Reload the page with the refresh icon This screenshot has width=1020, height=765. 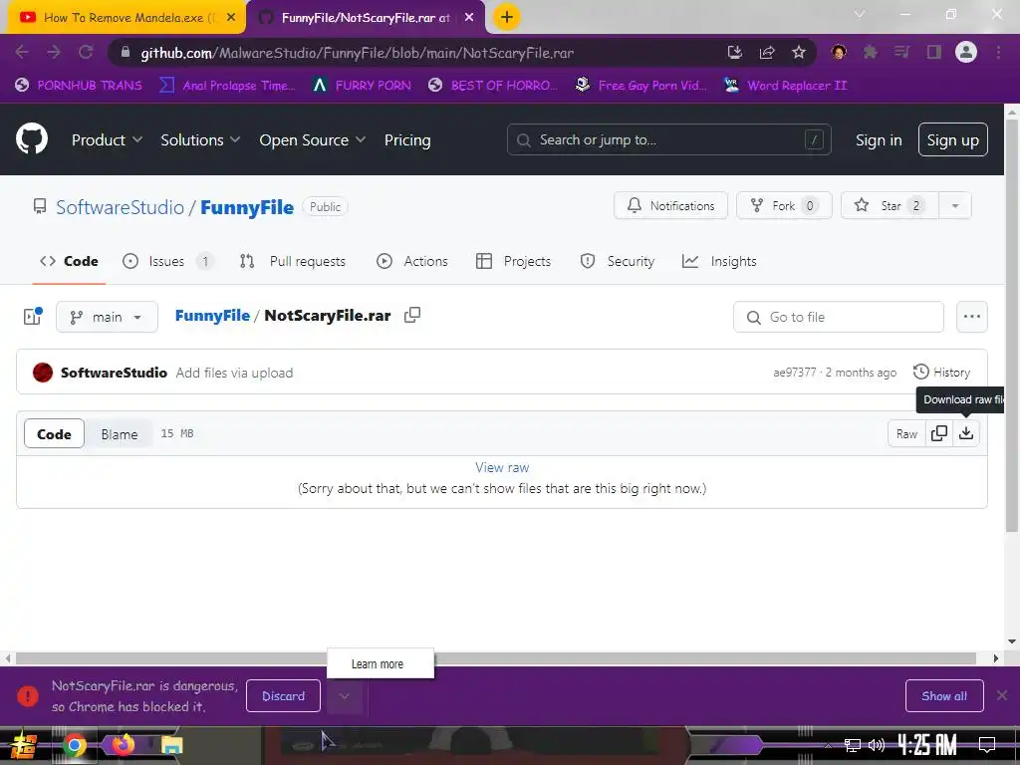coord(86,53)
